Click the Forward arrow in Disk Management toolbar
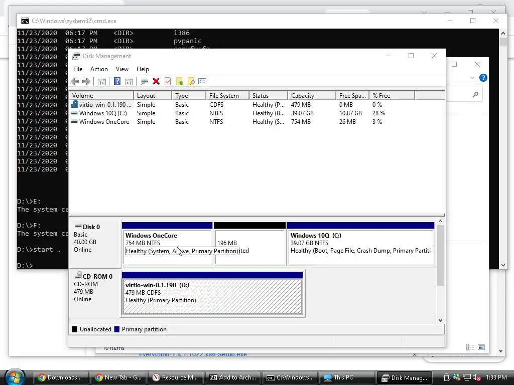The image size is (514, 385). [86, 82]
